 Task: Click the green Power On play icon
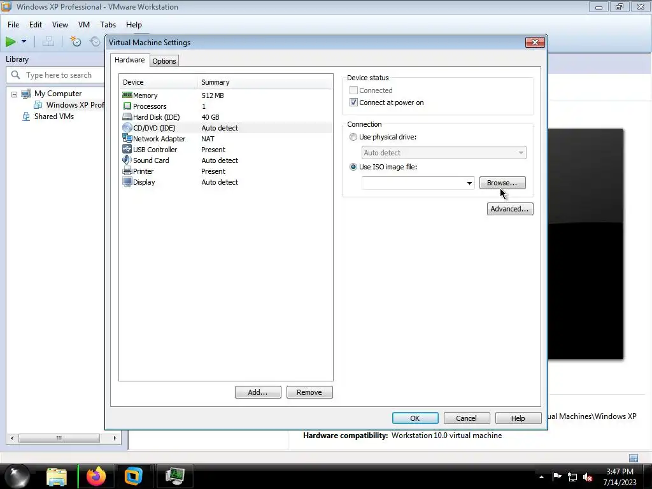(10, 41)
